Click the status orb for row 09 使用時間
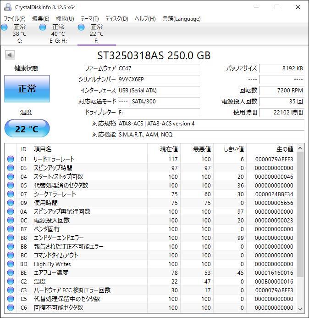309x318 pixels. point(11,203)
